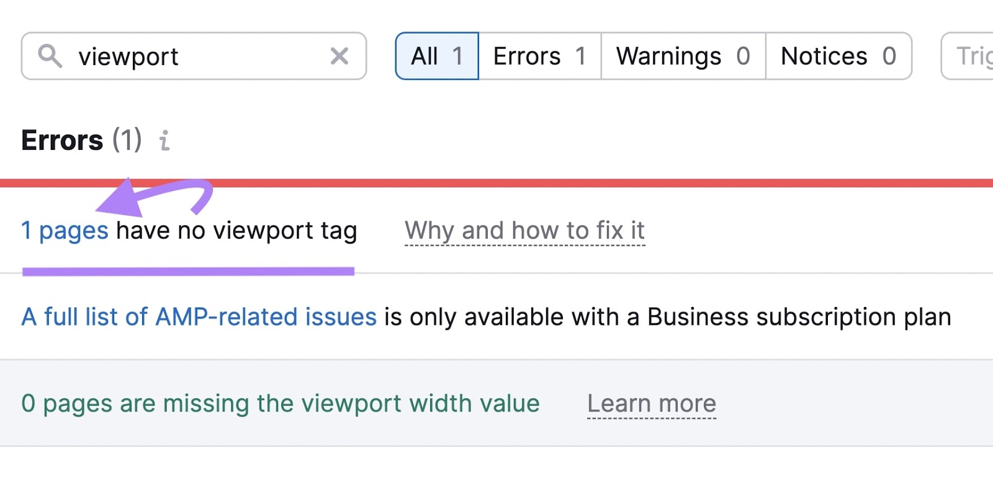The height and width of the screenshot is (481, 993).
Task: Select the All issues filter tab
Action: (437, 56)
